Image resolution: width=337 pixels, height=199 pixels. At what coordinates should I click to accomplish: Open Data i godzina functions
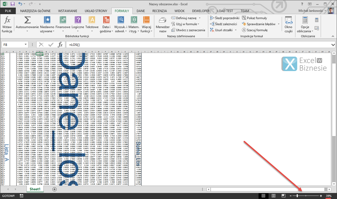pos(106,24)
